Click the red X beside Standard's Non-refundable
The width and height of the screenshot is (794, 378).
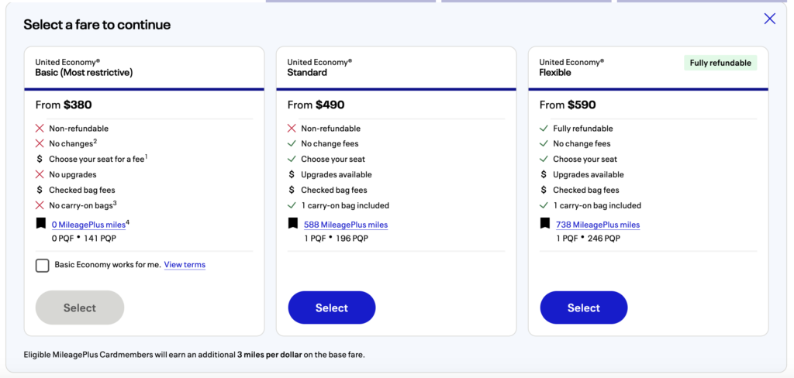tap(292, 129)
